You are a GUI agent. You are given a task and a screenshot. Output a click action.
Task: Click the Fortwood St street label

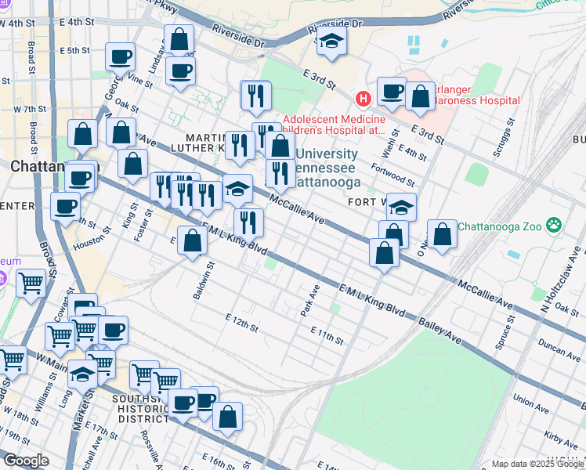pyautogui.click(x=392, y=175)
